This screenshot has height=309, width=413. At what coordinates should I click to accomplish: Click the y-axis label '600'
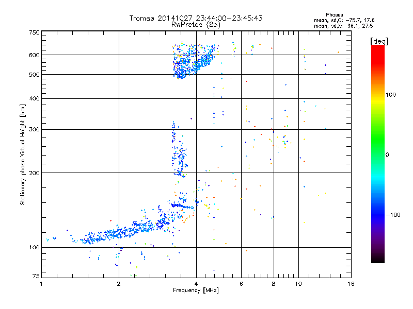(34, 55)
